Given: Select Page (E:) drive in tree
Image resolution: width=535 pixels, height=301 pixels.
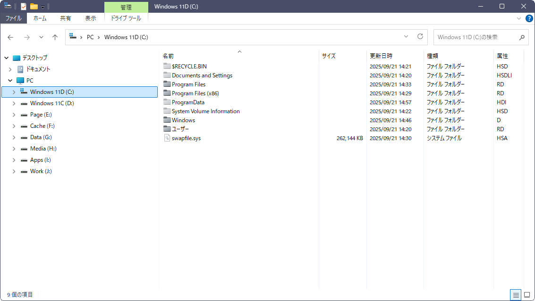Looking at the screenshot, I should (x=41, y=115).
